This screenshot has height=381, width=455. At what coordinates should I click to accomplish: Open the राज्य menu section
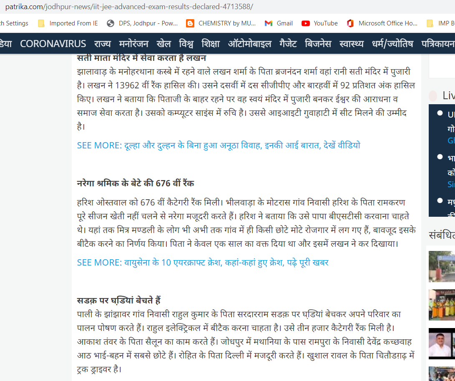[103, 44]
